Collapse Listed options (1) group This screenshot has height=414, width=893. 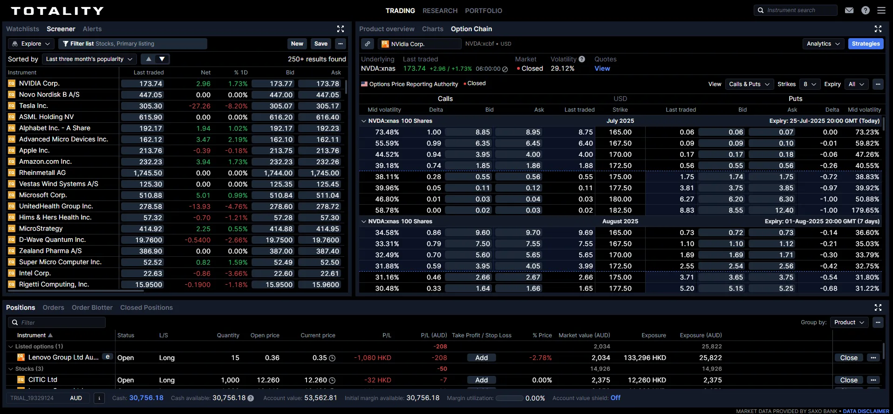(x=11, y=347)
